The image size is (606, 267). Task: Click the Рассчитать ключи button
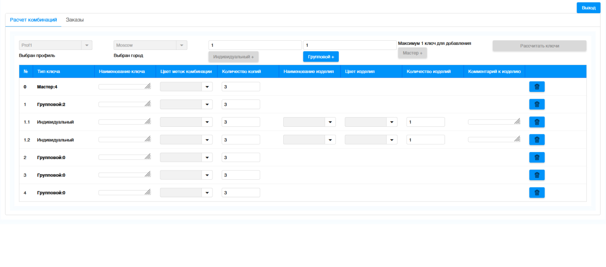pos(539,46)
